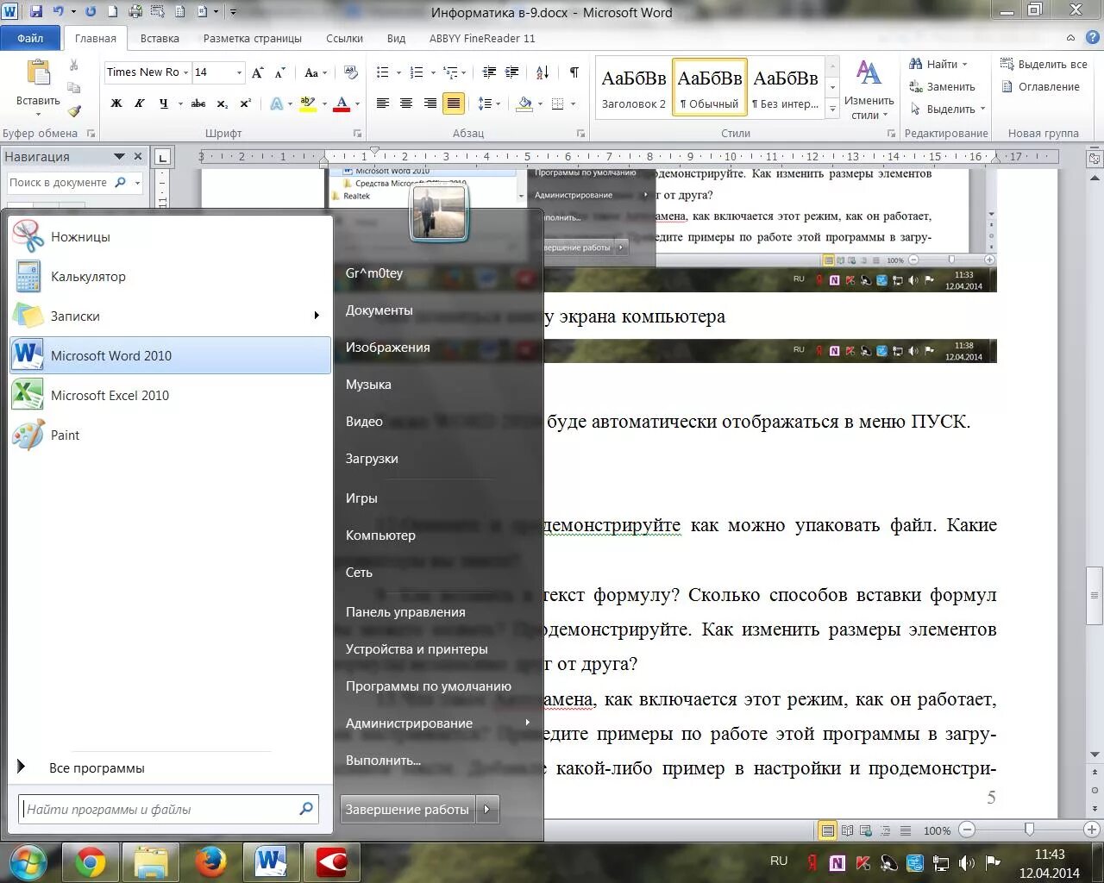Open the Bullets list dropdown arrow

[x=398, y=72]
